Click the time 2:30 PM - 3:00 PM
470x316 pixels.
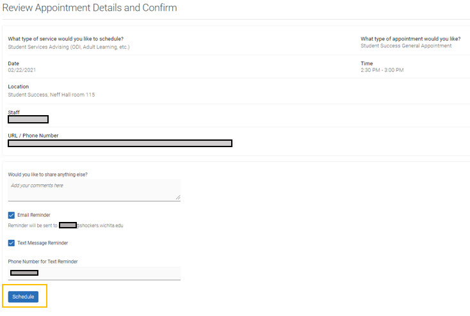point(382,70)
